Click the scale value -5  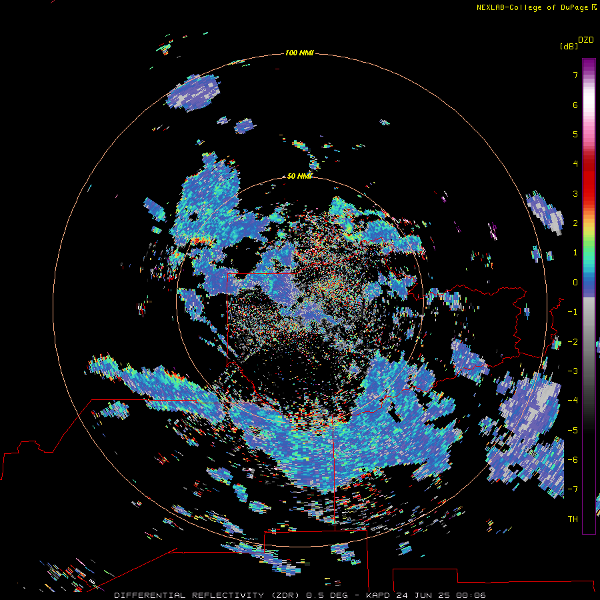[573, 431]
